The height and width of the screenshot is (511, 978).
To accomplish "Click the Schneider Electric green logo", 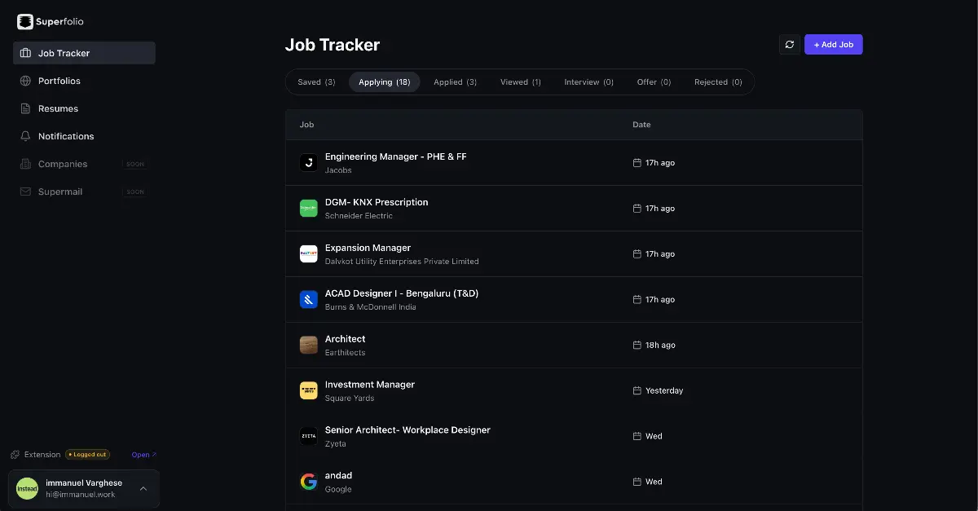I will [x=308, y=208].
